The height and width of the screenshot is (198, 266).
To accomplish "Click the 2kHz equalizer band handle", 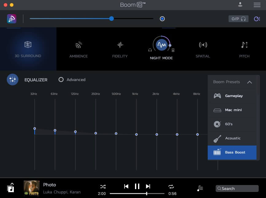I will coord(157,134).
